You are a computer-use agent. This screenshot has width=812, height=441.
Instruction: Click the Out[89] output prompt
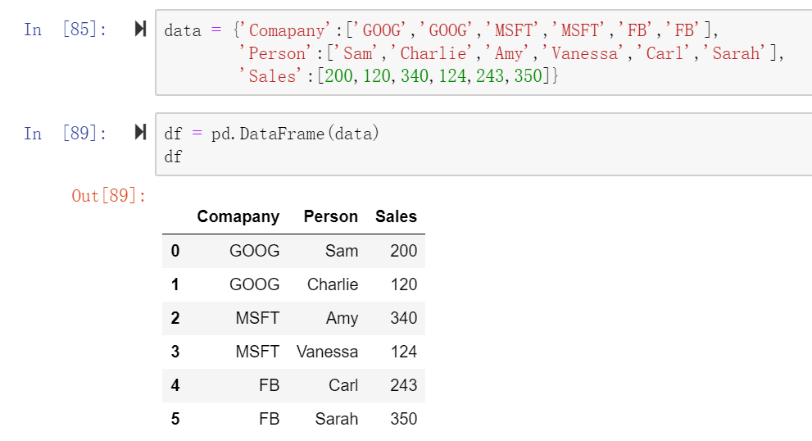pyautogui.click(x=108, y=196)
